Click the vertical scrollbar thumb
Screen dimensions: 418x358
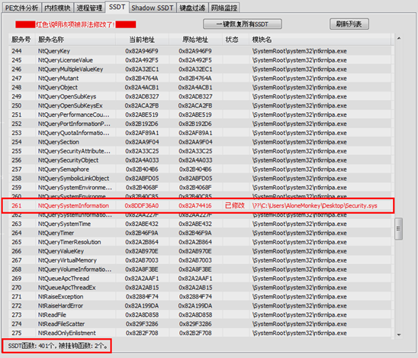[x=398, y=229]
